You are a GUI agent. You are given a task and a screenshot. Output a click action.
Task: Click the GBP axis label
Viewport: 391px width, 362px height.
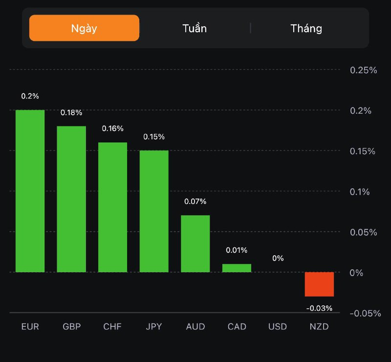(x=71, y=326)
